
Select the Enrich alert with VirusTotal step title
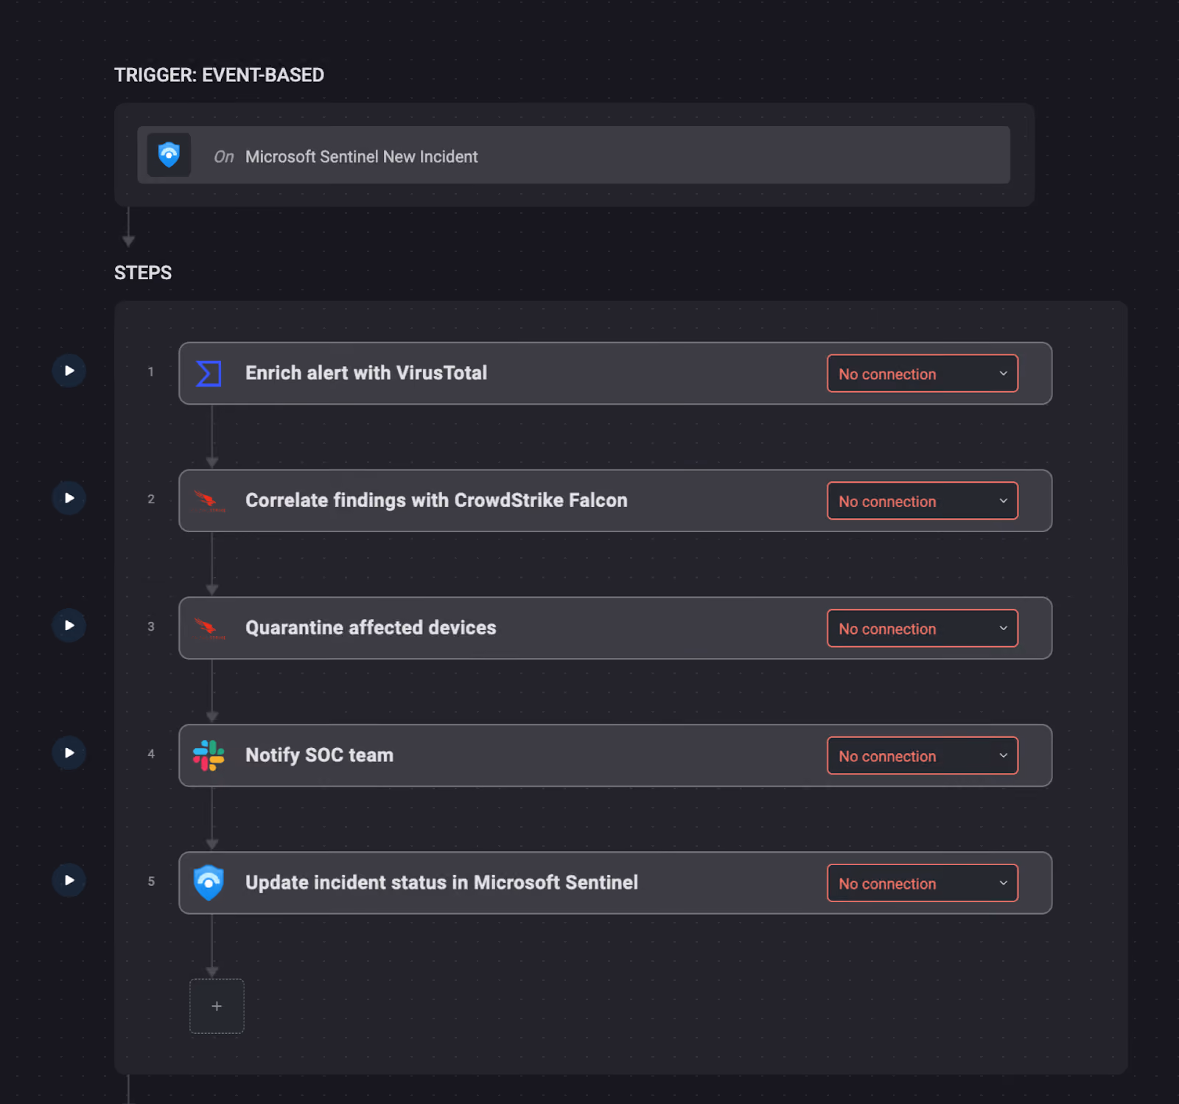coord(366,373)
